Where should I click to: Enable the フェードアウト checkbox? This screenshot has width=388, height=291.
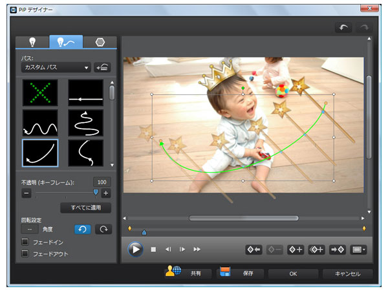pyautogui.click(x=25, y=253)
